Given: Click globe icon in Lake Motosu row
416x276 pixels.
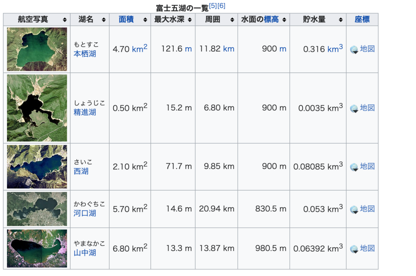Looking at the screenshot, I should click(x=354, y=50).
